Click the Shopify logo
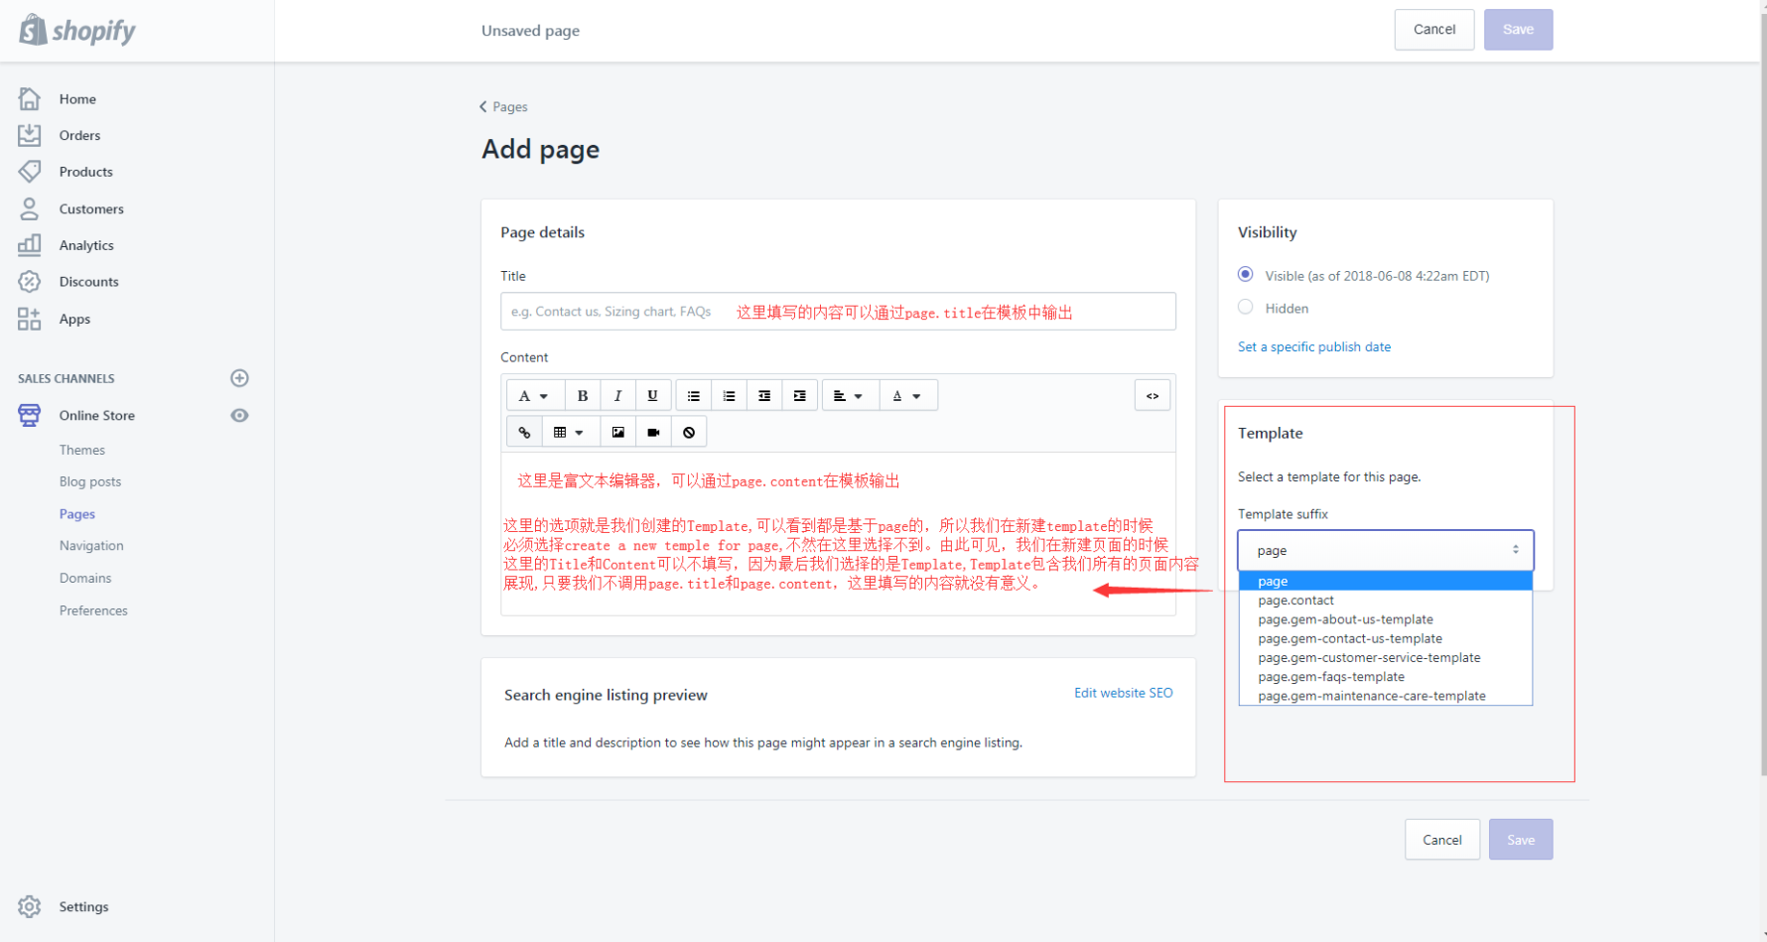The image size is (1767, 942). [77, 30]
